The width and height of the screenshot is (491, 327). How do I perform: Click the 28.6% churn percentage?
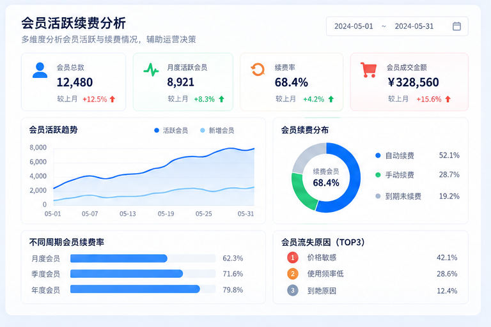[x=447, y=274]
